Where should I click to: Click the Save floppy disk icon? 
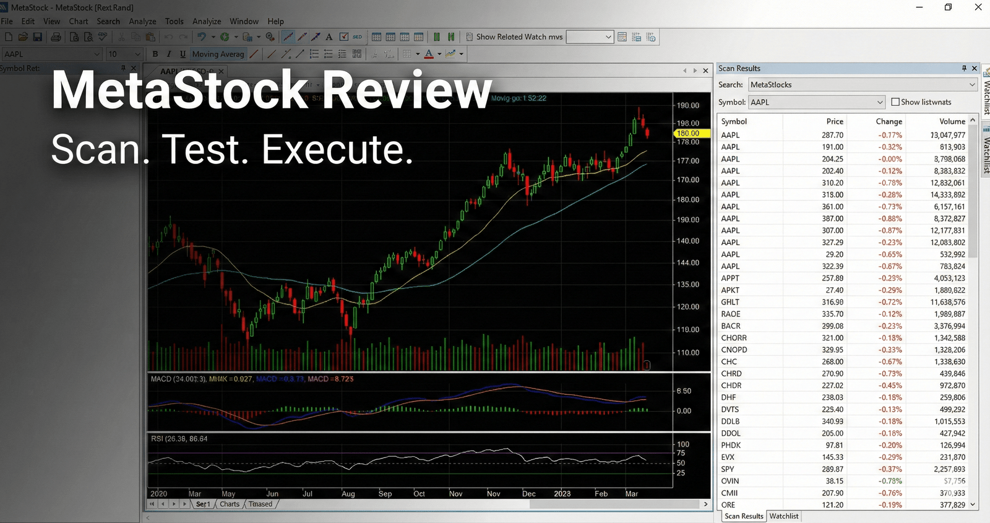pyautogui.click(x=37, y=37)
